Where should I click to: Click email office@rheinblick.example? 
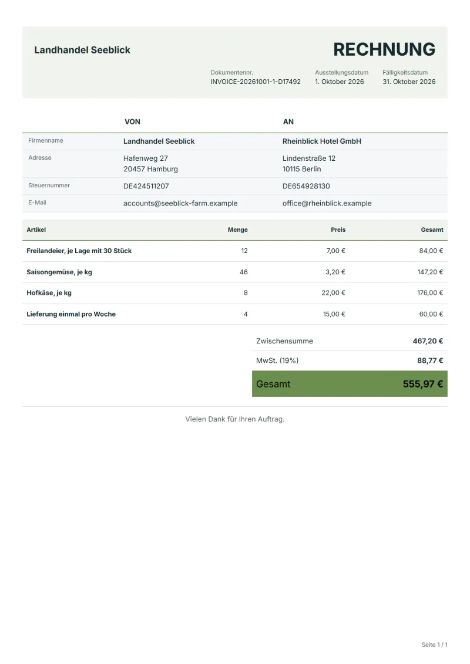coord(327,203)
